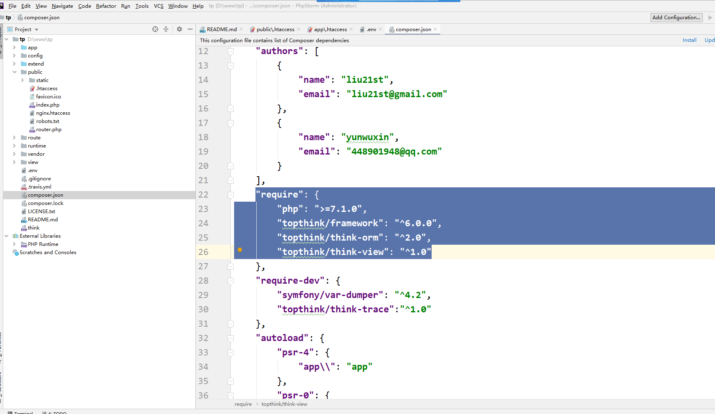The image size is (715, 414).
Task: Expand the vendor folder
Action: (x=14, y=154)
